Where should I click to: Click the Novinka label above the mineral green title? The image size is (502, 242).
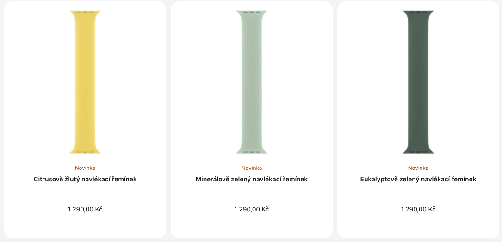pos(252,168)
